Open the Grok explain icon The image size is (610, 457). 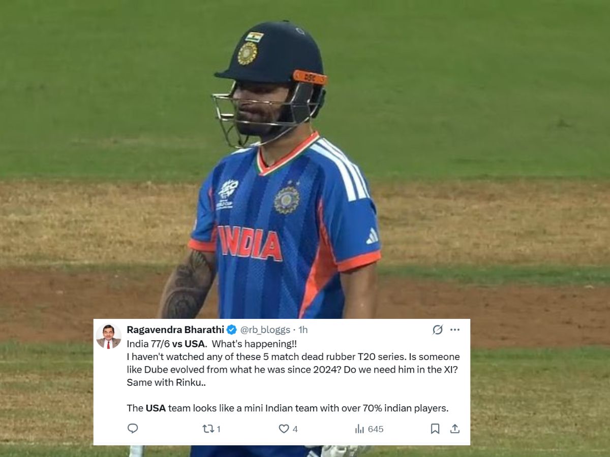coord(438,330)
